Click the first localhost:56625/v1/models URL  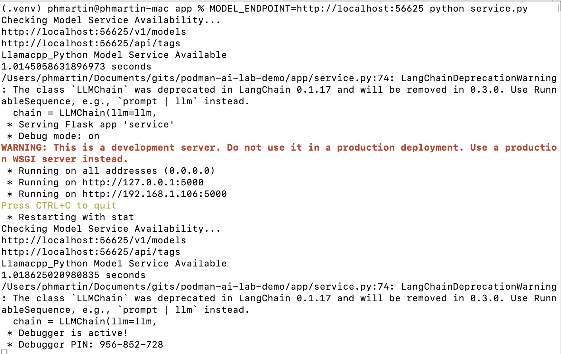pyautogui.click(x=94, y=32)
